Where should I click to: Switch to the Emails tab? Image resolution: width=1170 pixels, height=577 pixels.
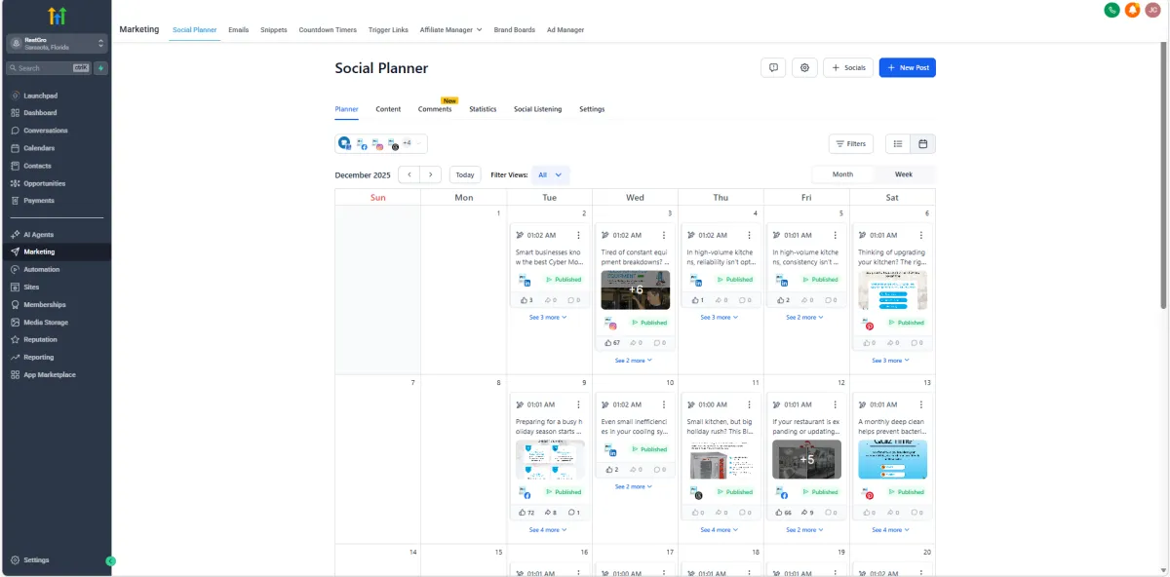point(239,30)
